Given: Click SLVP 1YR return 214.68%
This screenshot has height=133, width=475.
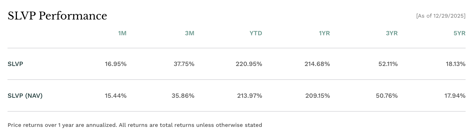Looking at the screenshot, I should [x=317, y=64].
